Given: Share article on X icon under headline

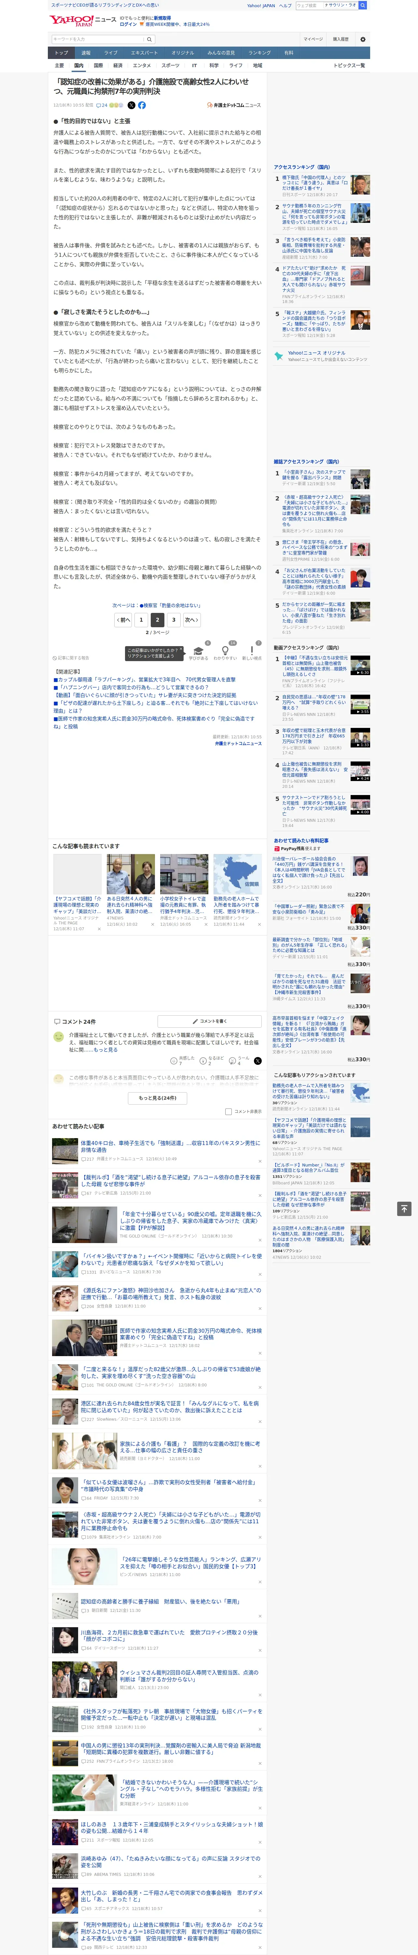Looking at the screenshot, I should tap(131, 106).
